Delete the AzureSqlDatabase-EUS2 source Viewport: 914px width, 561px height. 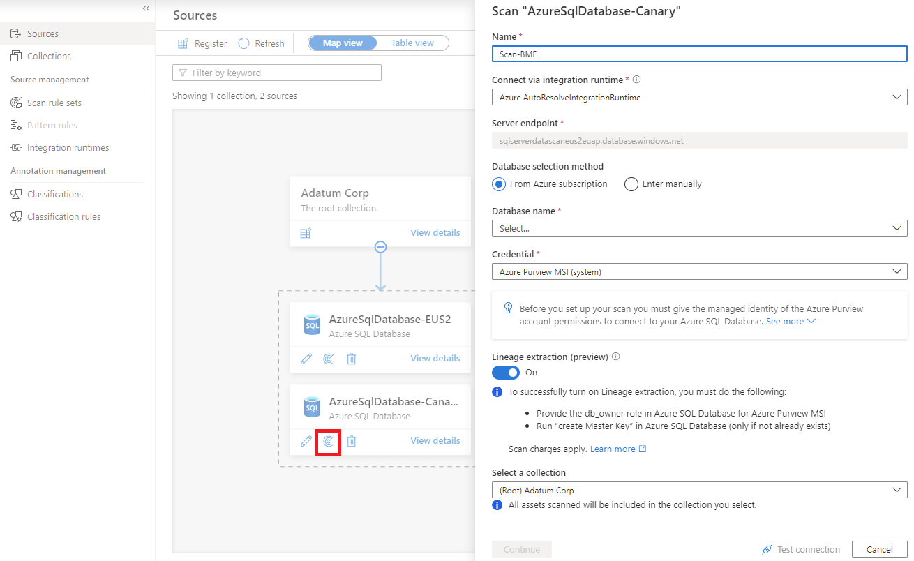tap(351, 358)
